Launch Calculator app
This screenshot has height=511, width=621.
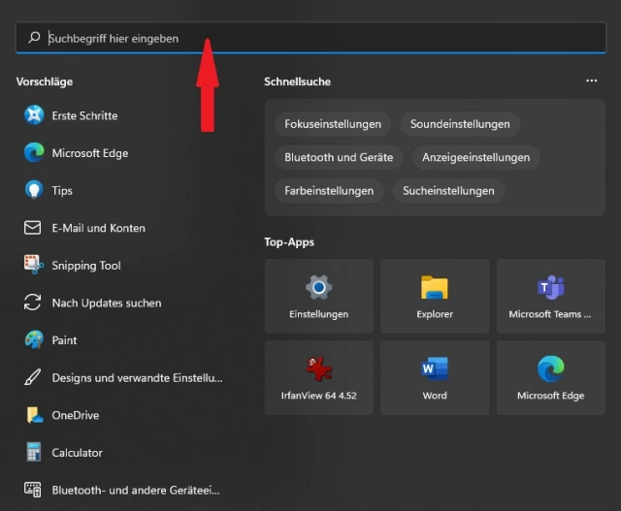(x=77, y=453)
